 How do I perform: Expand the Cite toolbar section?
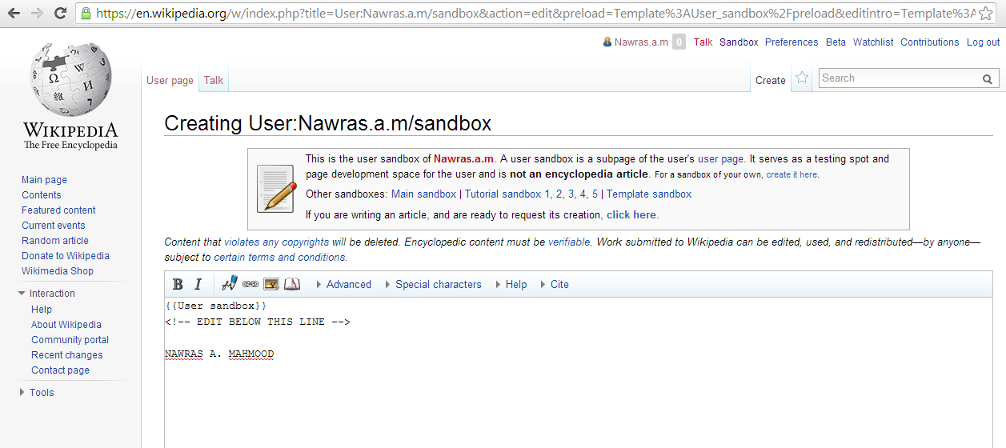(x=555, y=284)
